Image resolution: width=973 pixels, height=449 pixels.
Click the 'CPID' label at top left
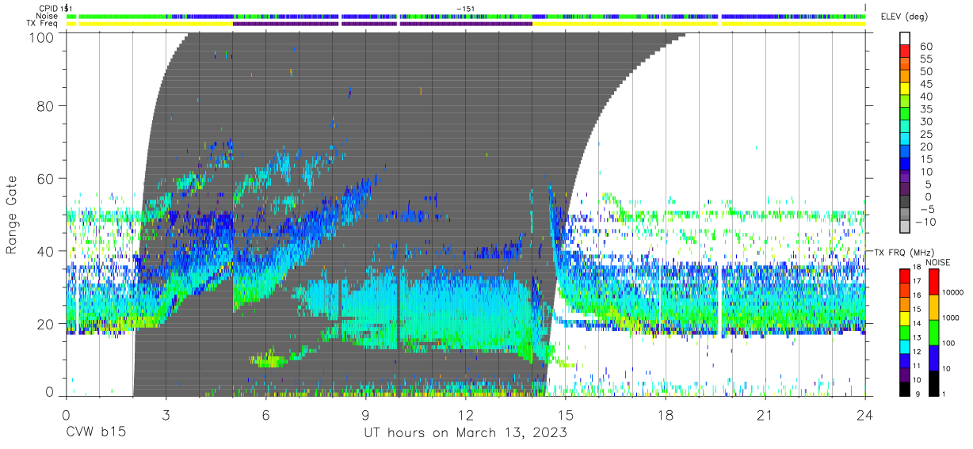[x=49, y=8]
